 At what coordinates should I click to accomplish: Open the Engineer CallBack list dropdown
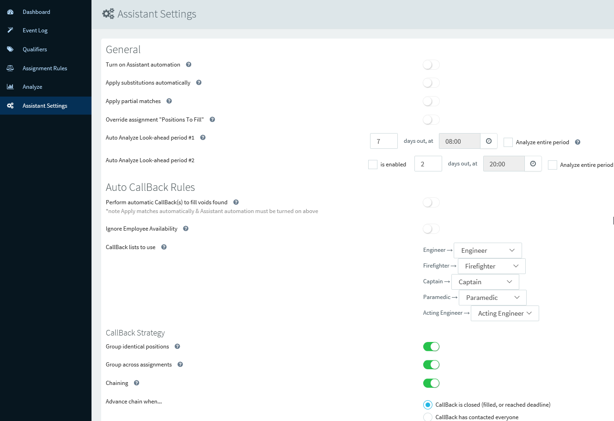click(488, 250)
